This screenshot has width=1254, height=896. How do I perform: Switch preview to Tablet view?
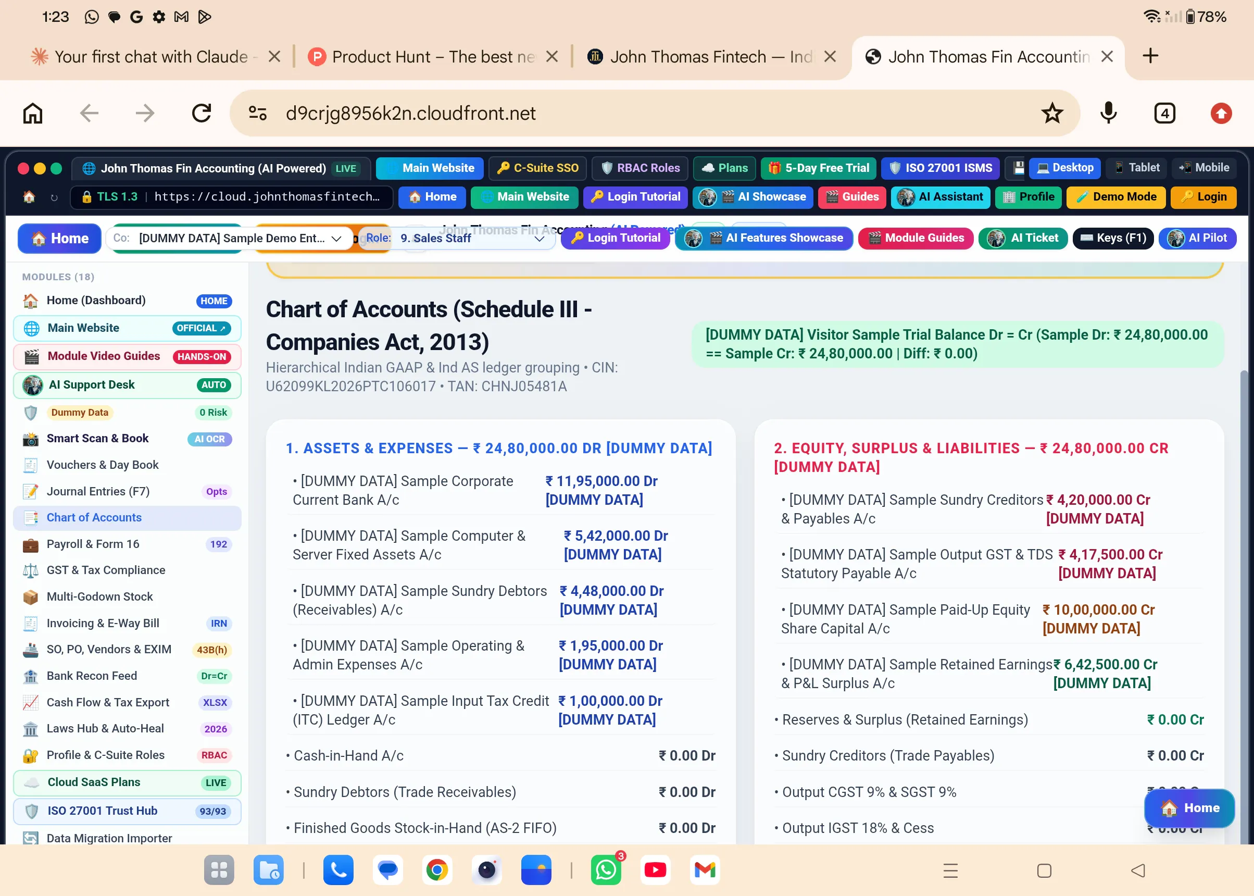coord(1136,168)
